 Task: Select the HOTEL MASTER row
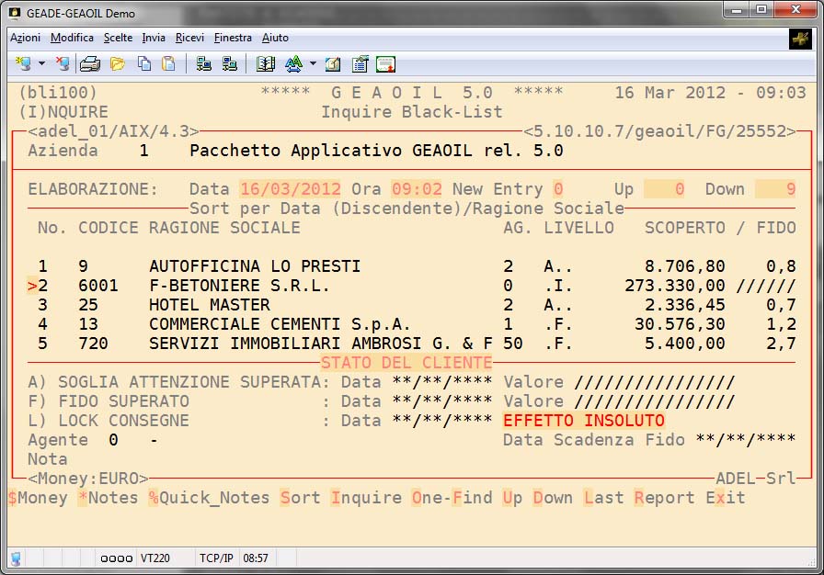[x=209, y=305]
